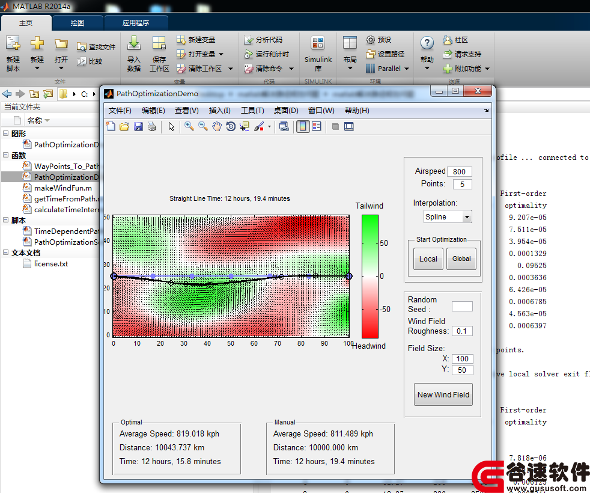Click the Show Plot Tools icon
This screenshot has height=493, width=590.
click(349, 126)
